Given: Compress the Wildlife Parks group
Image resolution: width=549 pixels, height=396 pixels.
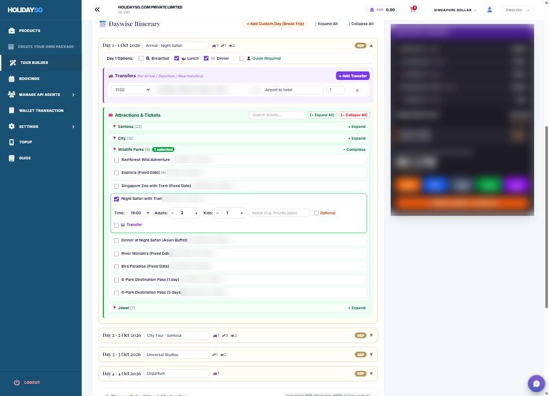Looking at the screenshot, I should pyautogui.click(x=354, y=150).
